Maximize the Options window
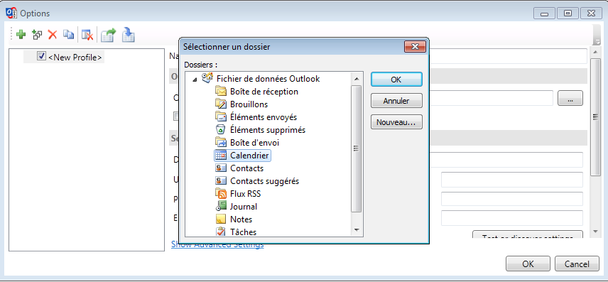The image size is (608, 282). click(x=568, y=13)
